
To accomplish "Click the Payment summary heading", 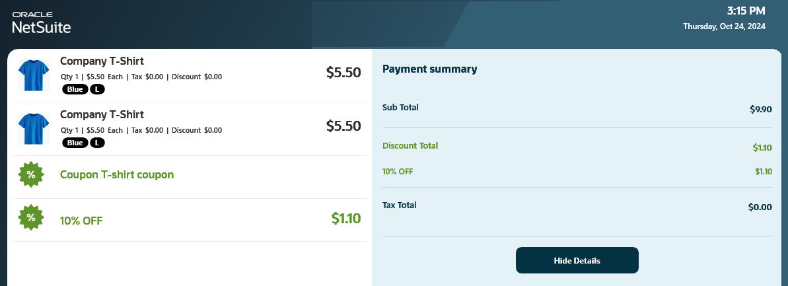I will pyautogui.click(x=430, y=69).
